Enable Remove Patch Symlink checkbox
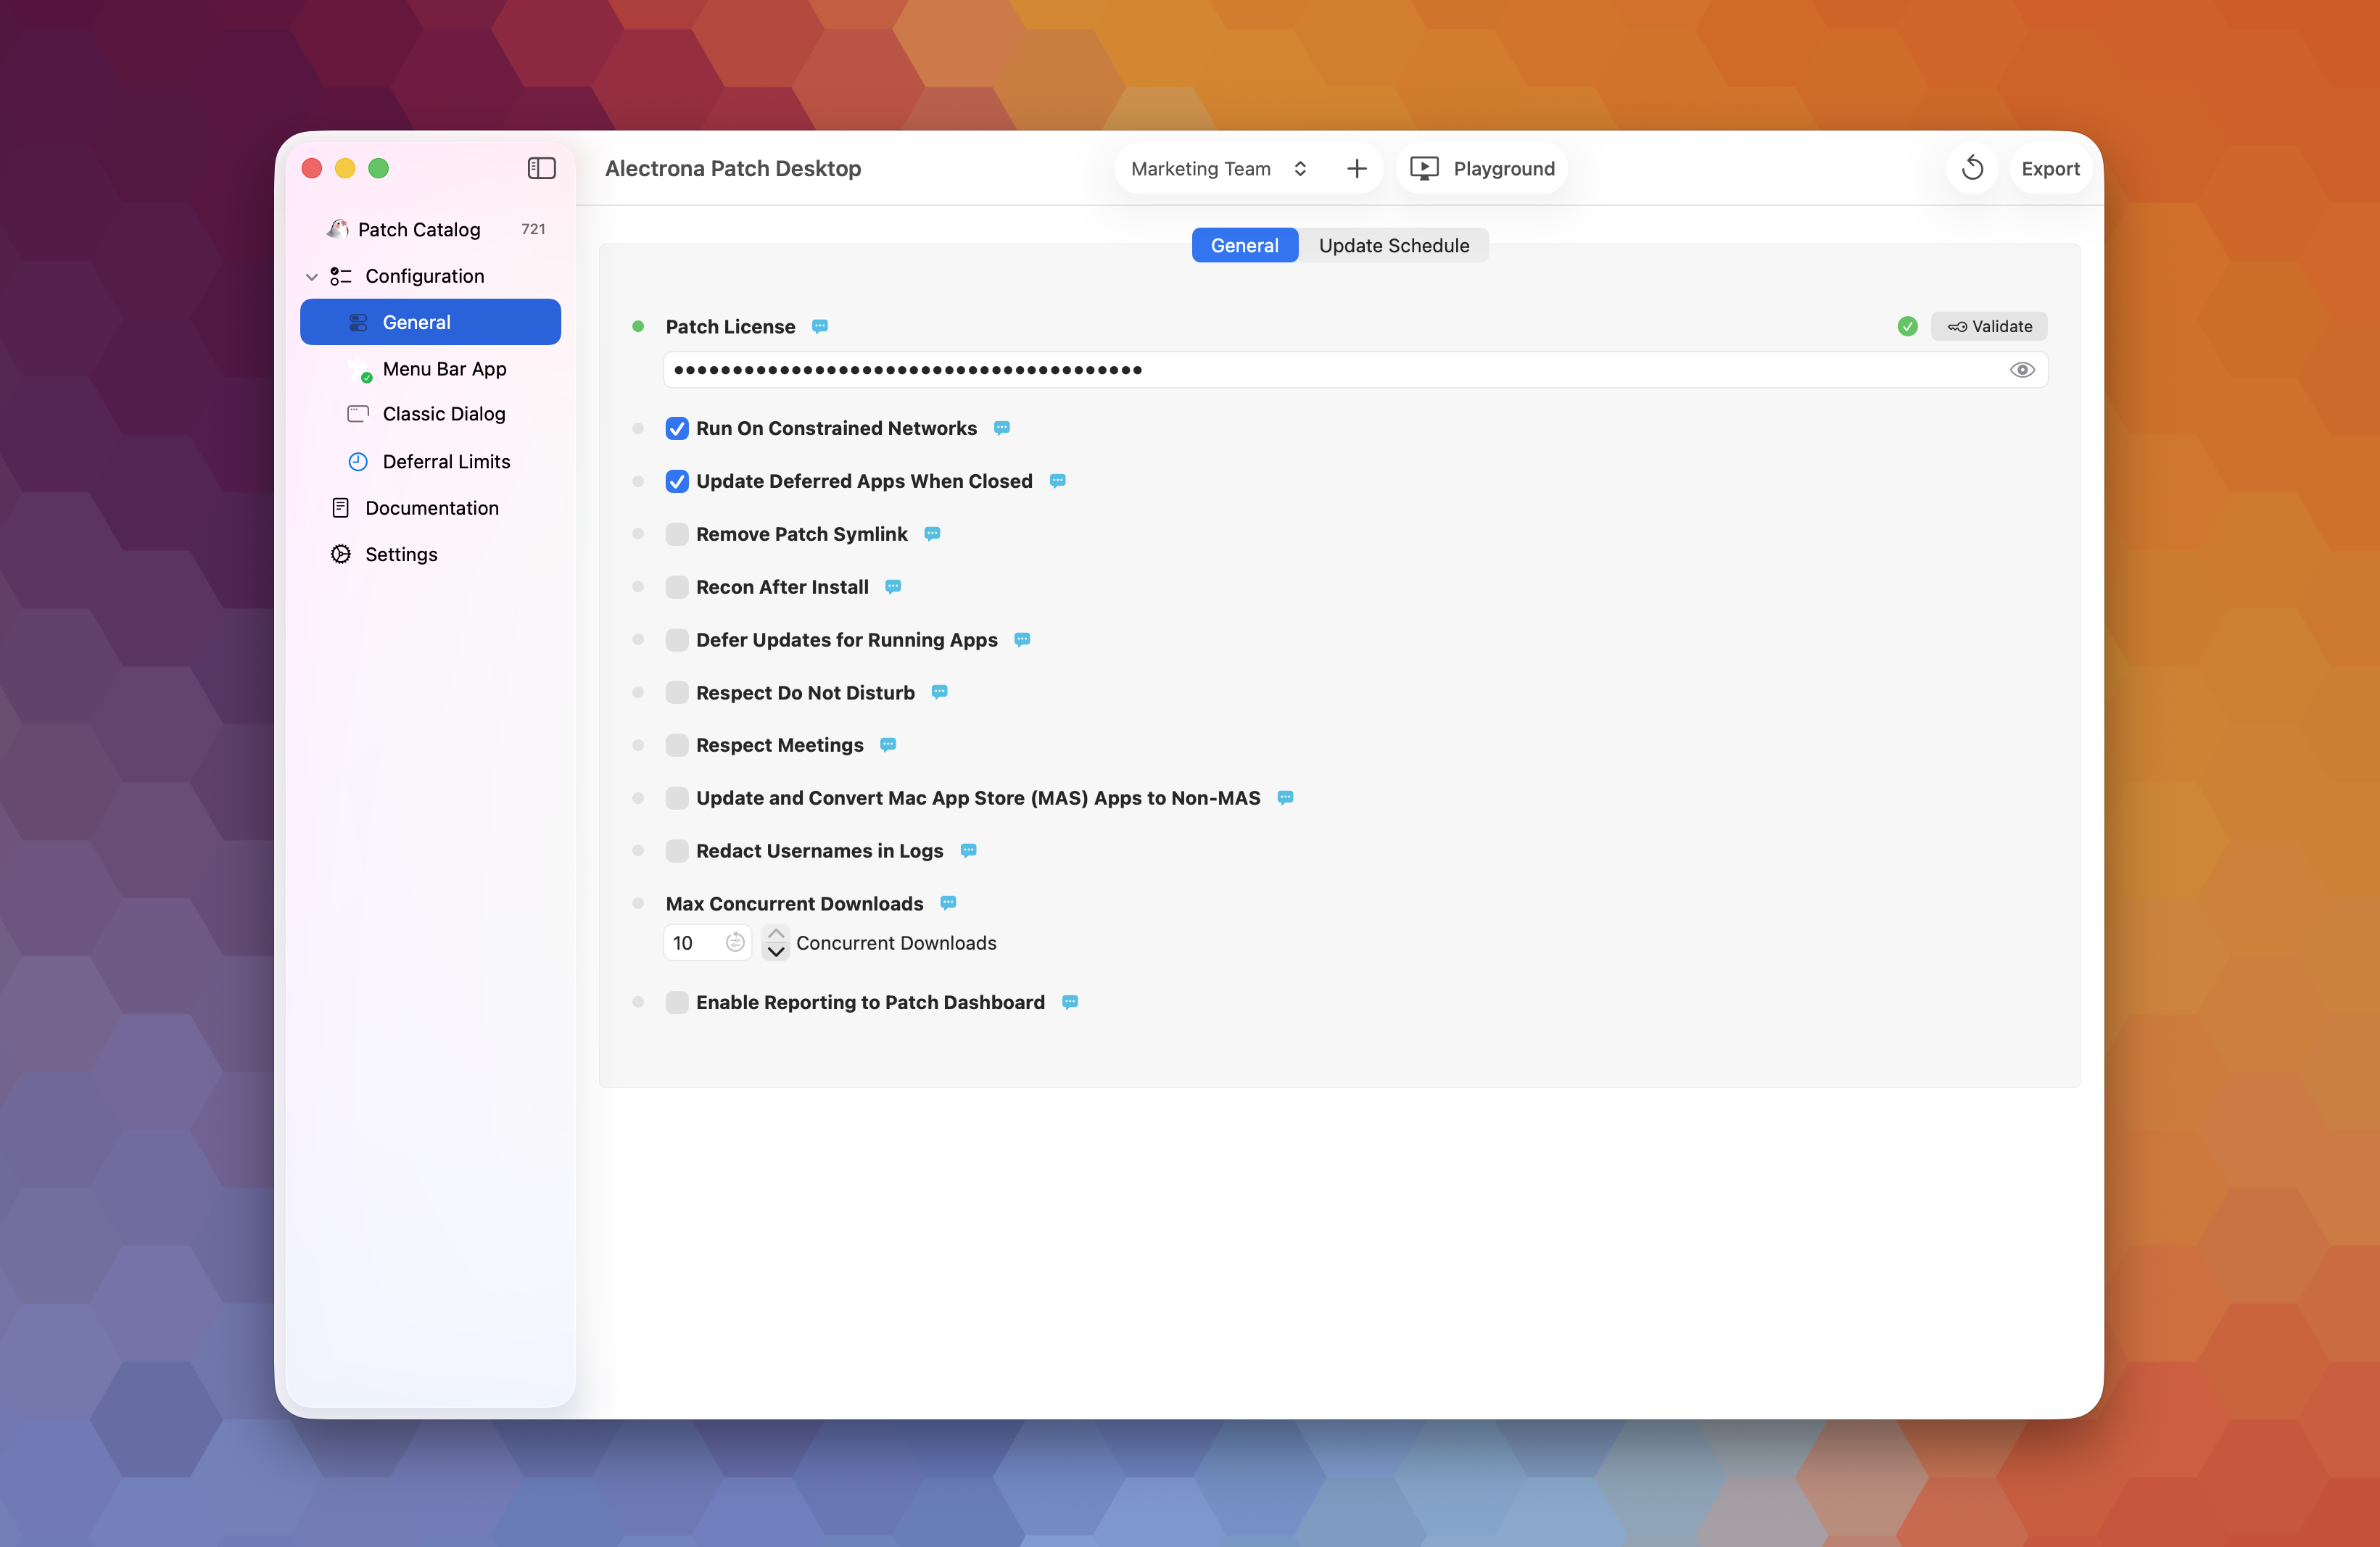The height and width of the screenshot is (1547, 2380). [677, 534]
